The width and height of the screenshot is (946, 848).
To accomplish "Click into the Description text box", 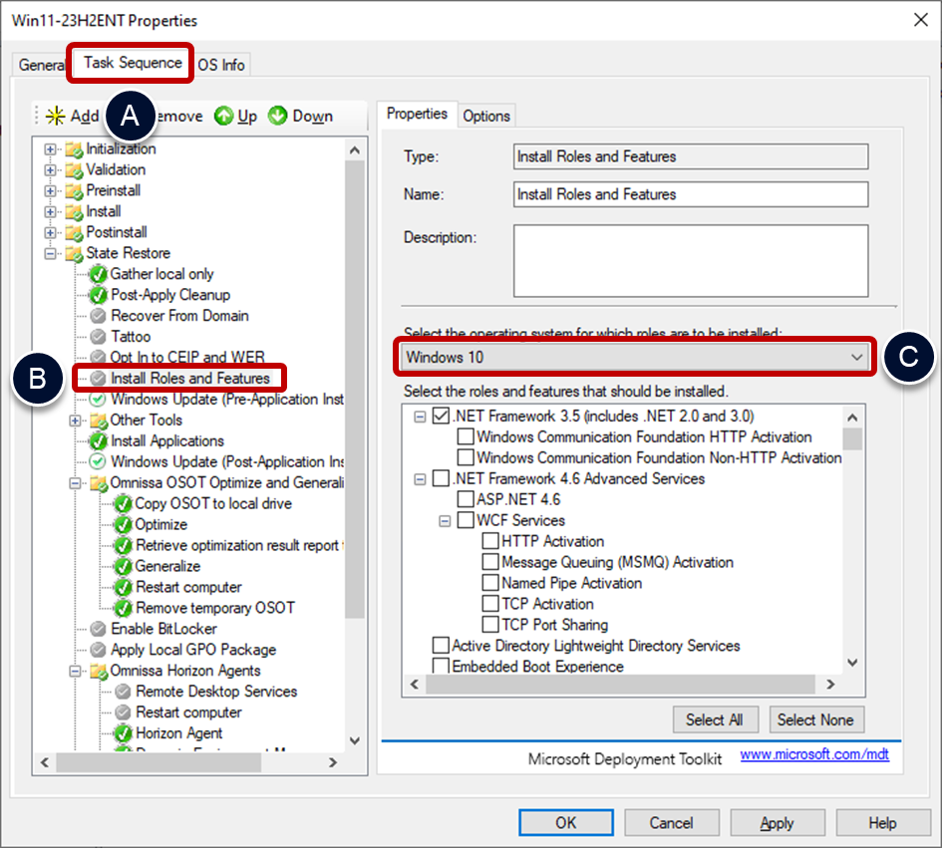I will tap(690, 260).
